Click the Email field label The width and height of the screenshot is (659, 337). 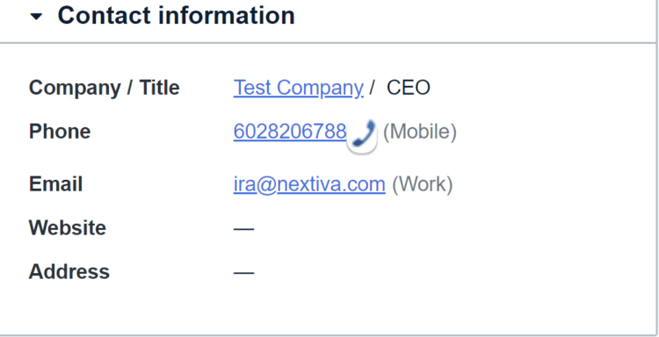[55, 184]
